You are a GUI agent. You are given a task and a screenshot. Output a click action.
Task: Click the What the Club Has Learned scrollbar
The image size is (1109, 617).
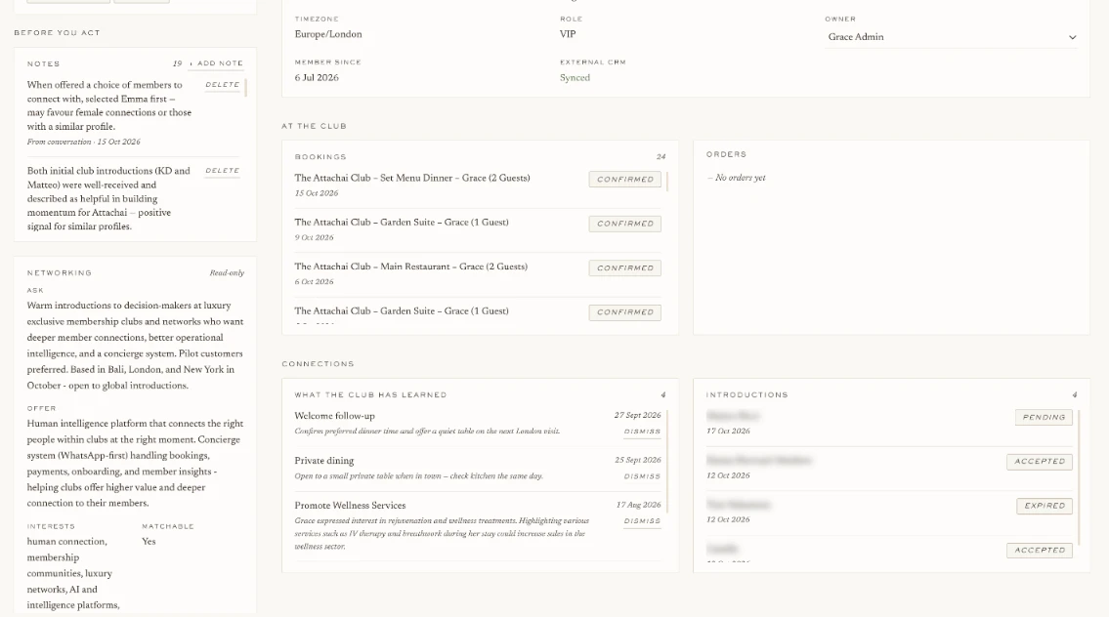(x=667, y=461)
